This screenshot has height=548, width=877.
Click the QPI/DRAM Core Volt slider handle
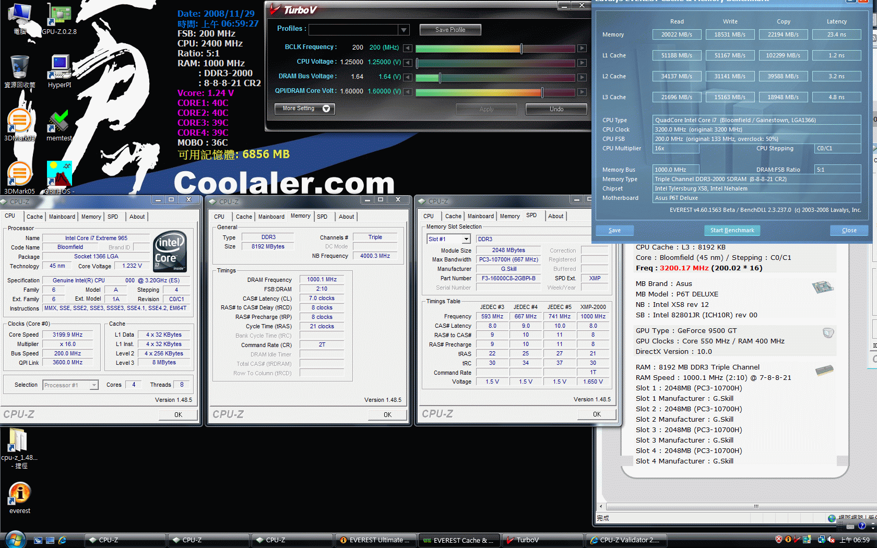click(542, 92)
